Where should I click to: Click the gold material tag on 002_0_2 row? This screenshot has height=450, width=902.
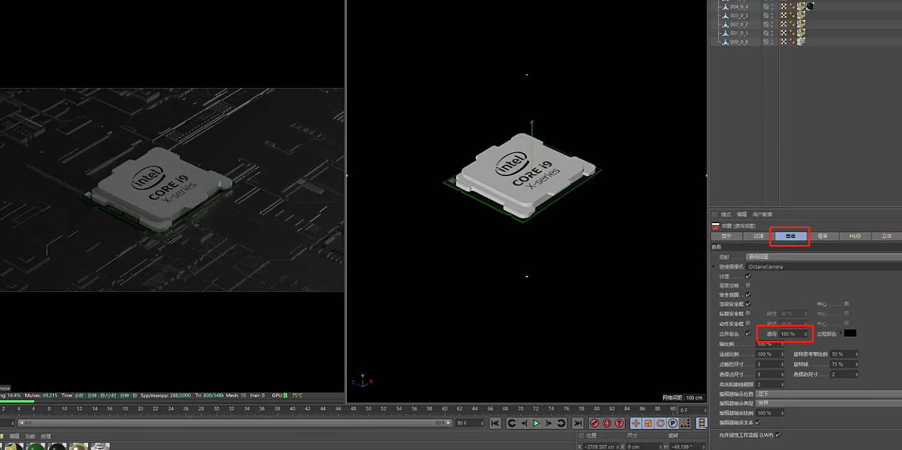click(802, 24)
